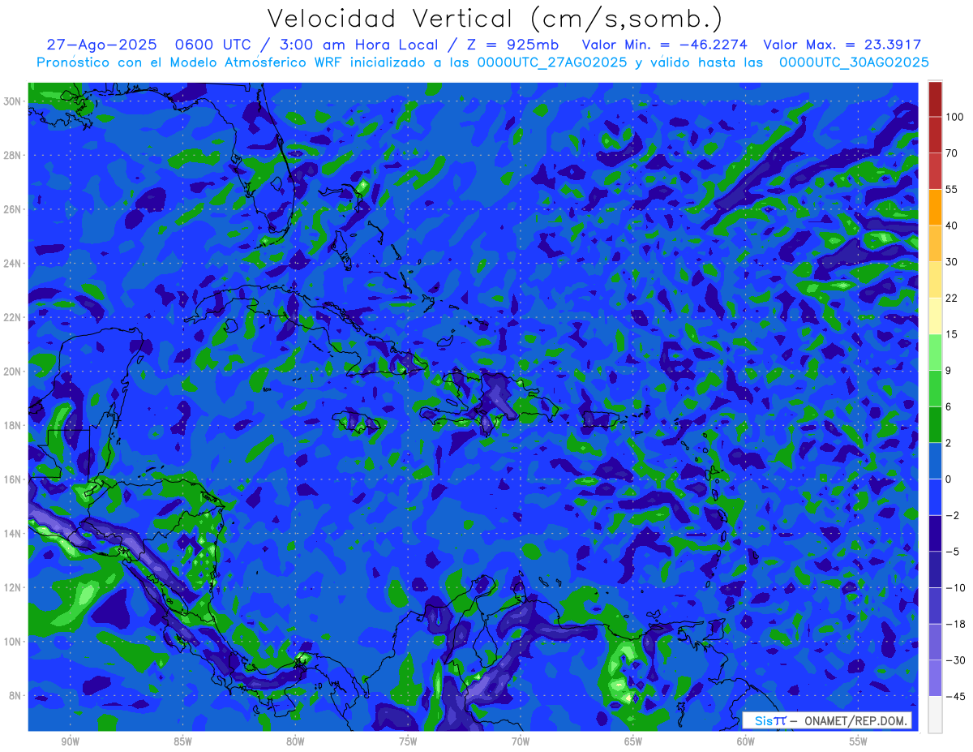Click the legend value -2
Screen dimensions: 973x752
tap(951, 515)
